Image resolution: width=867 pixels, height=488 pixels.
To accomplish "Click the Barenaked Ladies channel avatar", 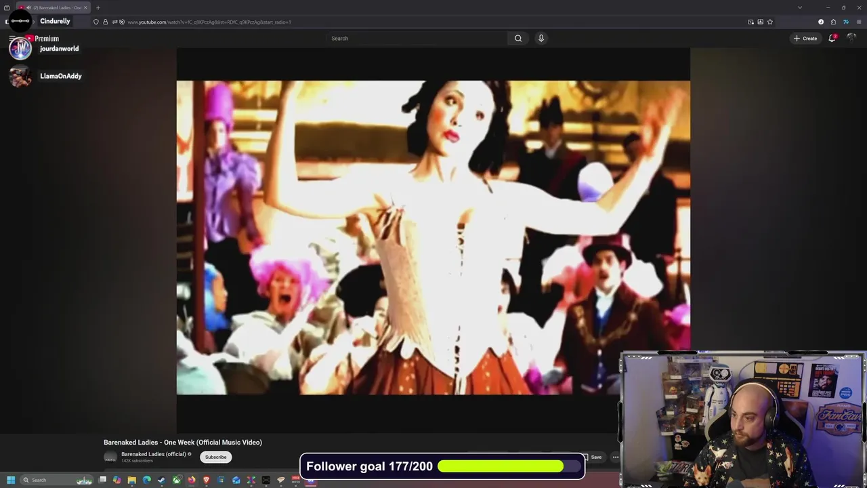I will pos(110,457).
